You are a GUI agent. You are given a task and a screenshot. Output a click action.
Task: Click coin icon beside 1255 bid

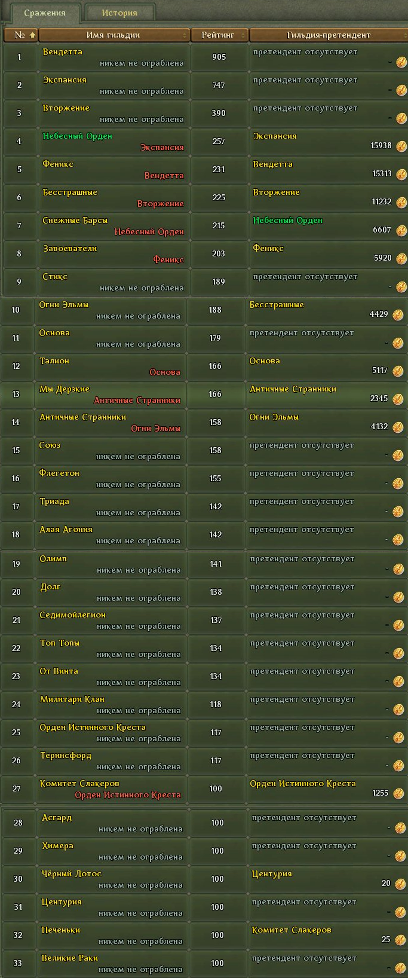[398, 794]
